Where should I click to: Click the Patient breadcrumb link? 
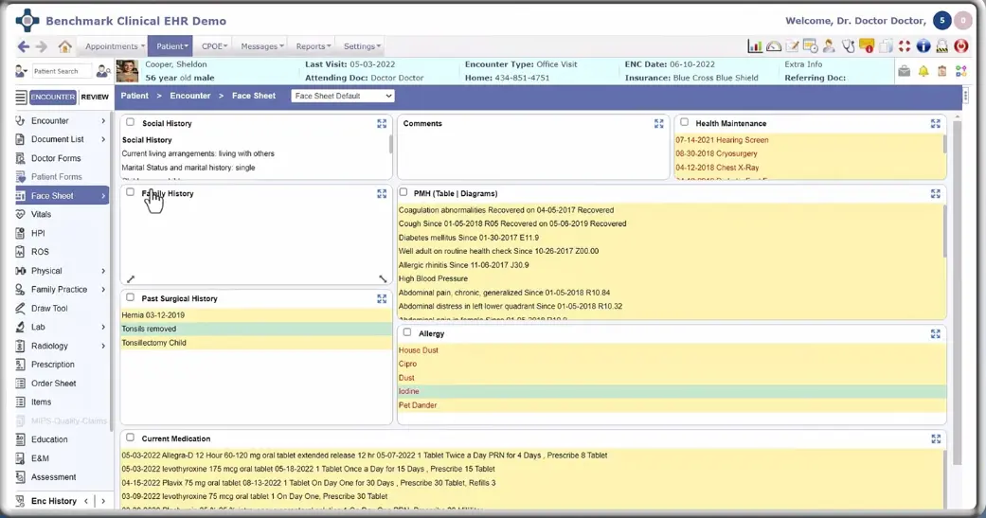[134, 96]
